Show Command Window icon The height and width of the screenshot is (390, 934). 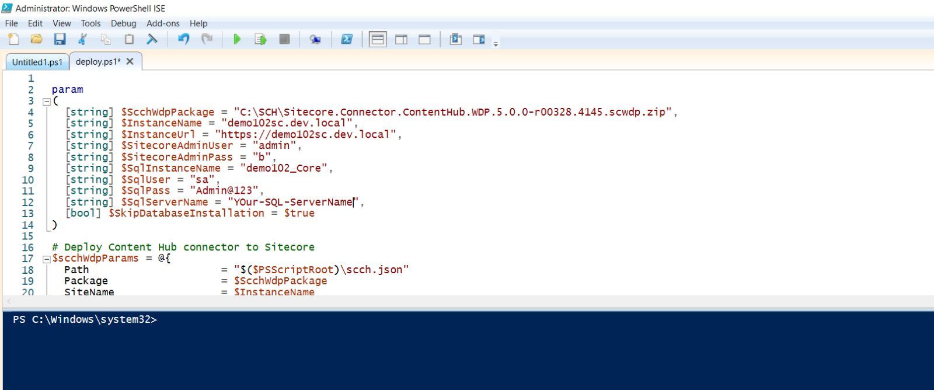tap(455, 39)
